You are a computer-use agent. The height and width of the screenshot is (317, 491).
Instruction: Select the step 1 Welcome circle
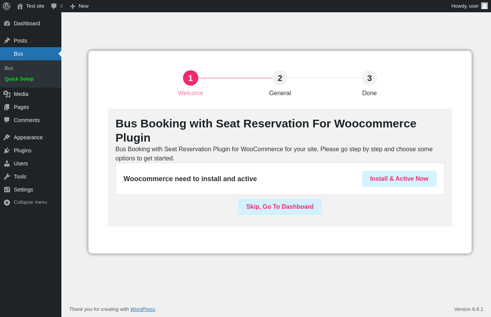click(x=191, y=78)
